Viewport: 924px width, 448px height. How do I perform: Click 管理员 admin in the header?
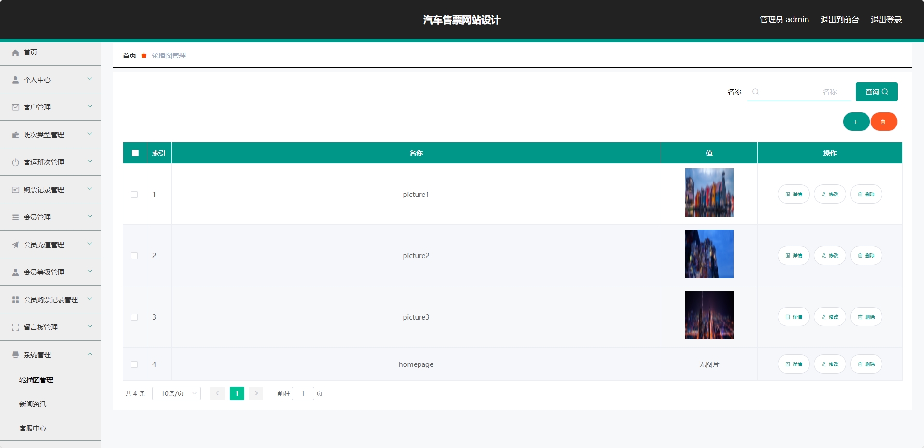point(784,20)
